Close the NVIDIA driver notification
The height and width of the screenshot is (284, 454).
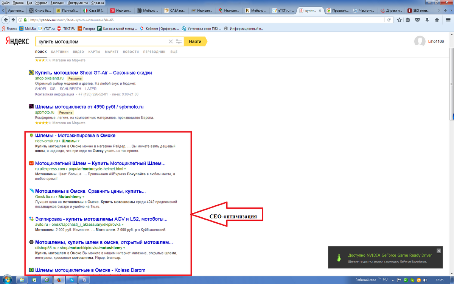click(x=439, y=251)
